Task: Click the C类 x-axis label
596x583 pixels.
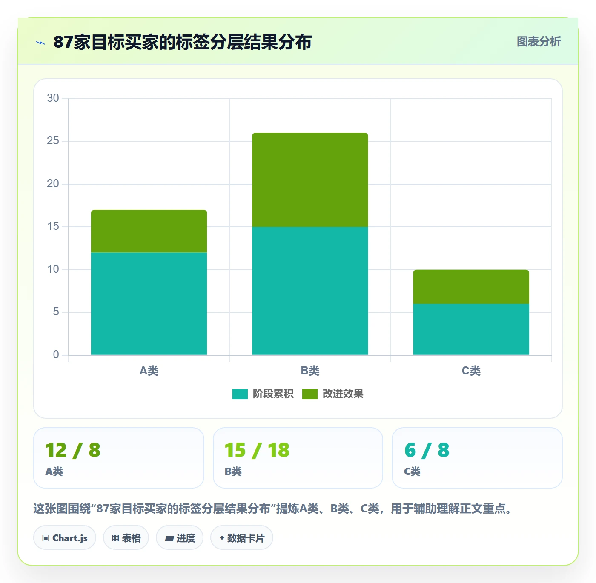Action: coord(471,371)
